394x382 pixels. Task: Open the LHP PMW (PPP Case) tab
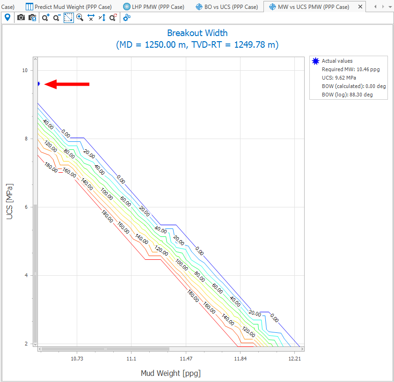click(x=153, y=7)
